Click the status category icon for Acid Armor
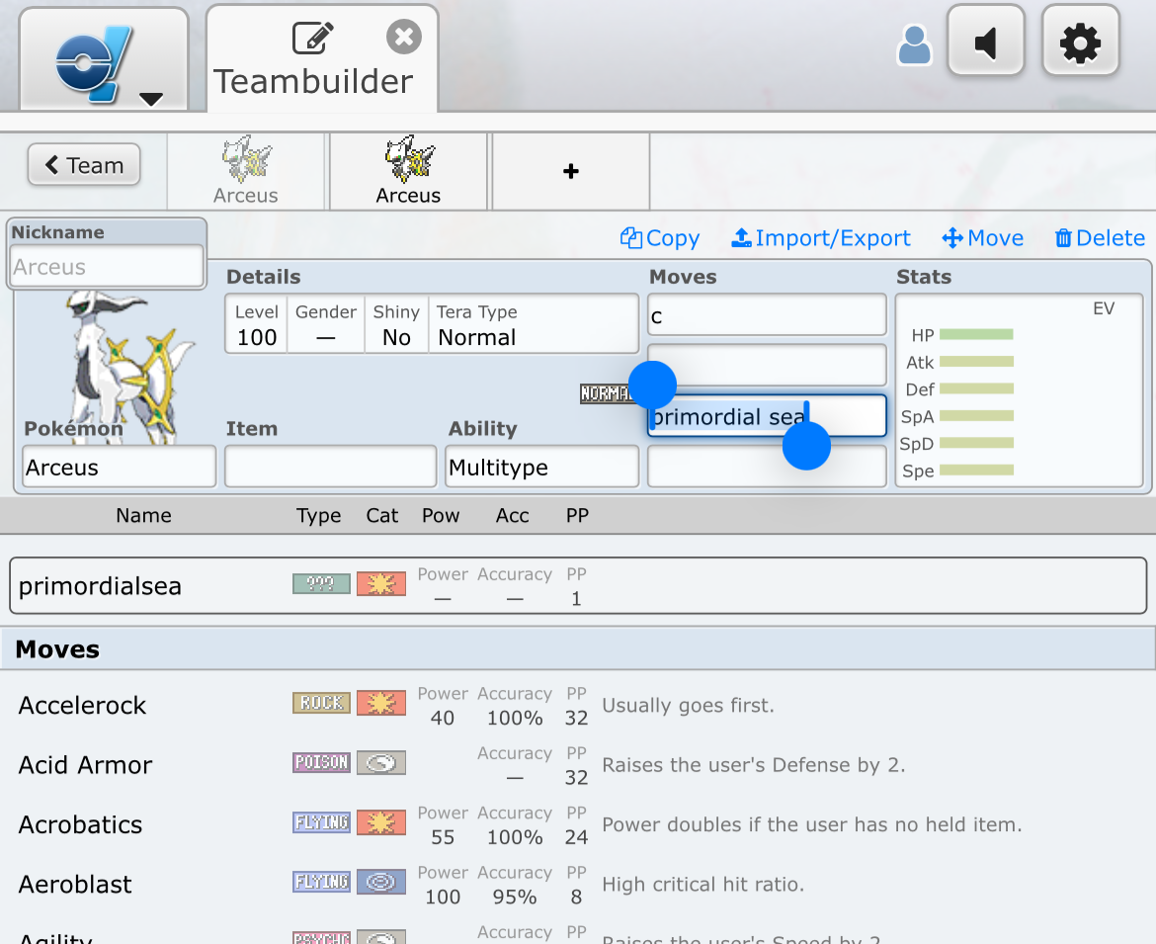The height and width of the screenshot is (944, 1156). [x=381, y=762]
